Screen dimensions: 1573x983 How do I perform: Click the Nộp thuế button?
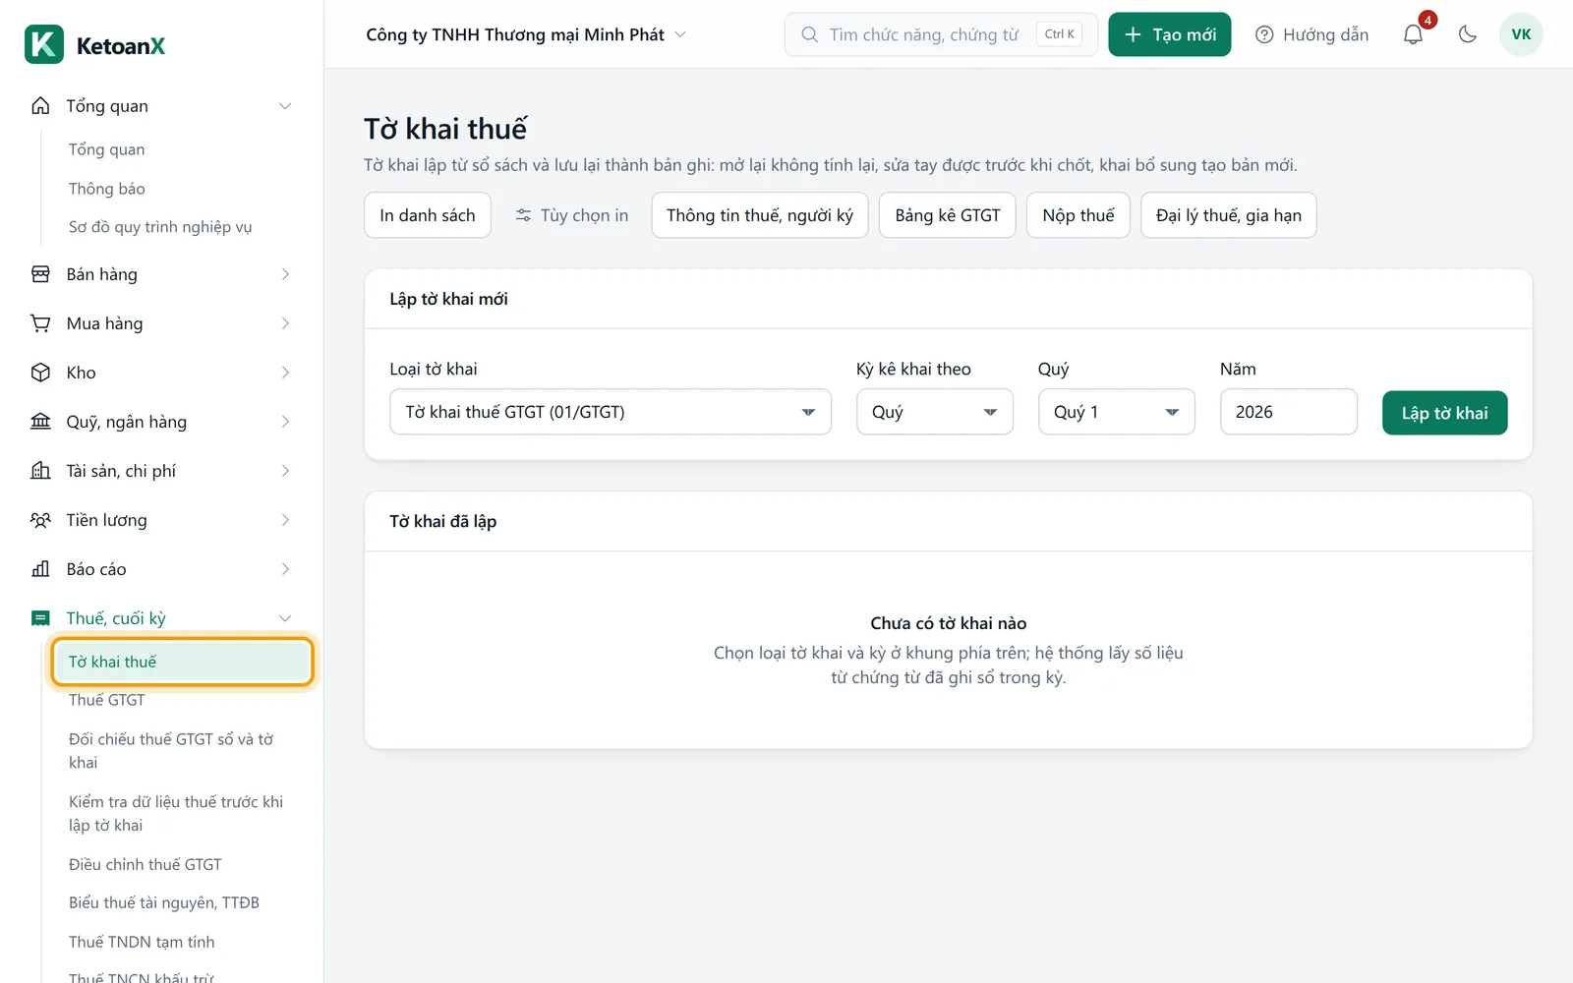pos(1078,215)
